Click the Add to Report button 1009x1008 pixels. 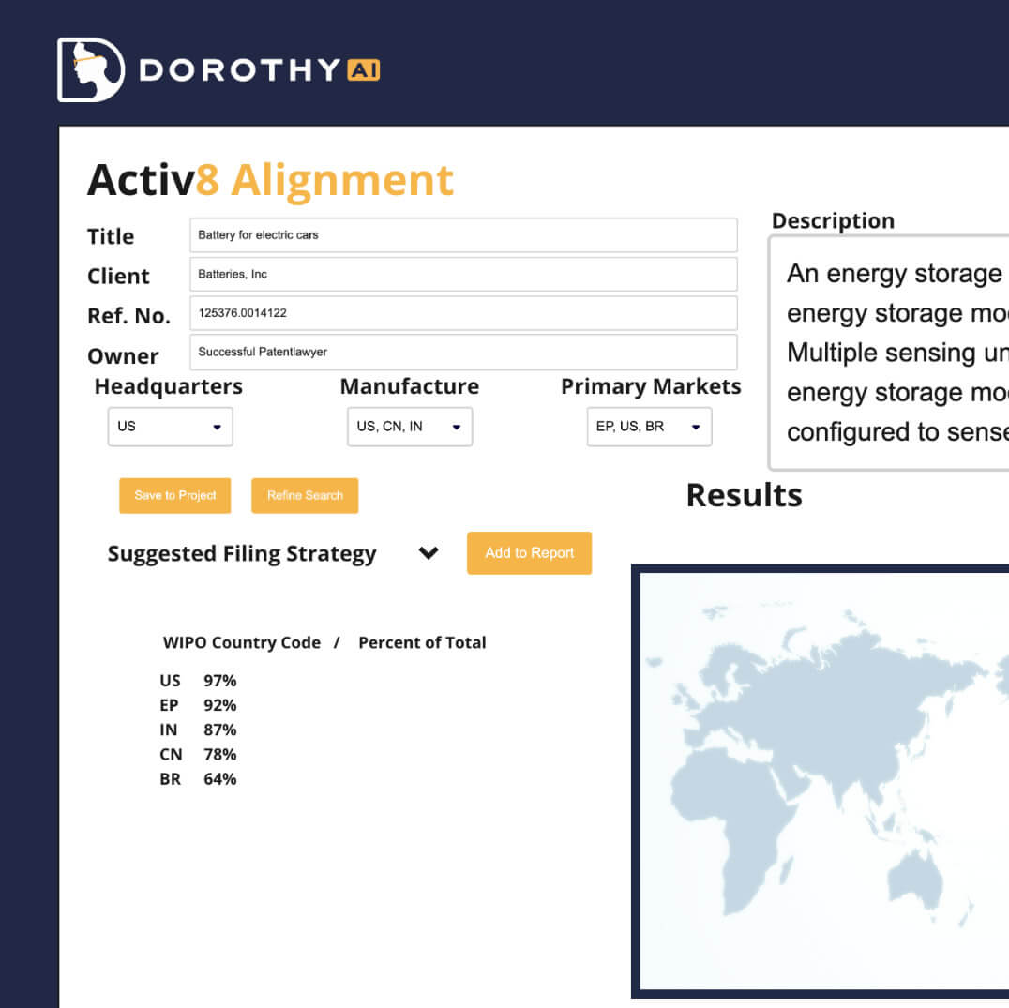click(529, 553)
